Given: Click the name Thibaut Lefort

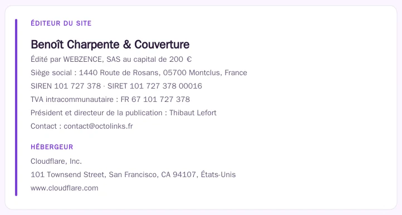Looking at the screenshot, I should tap(193, 113).
